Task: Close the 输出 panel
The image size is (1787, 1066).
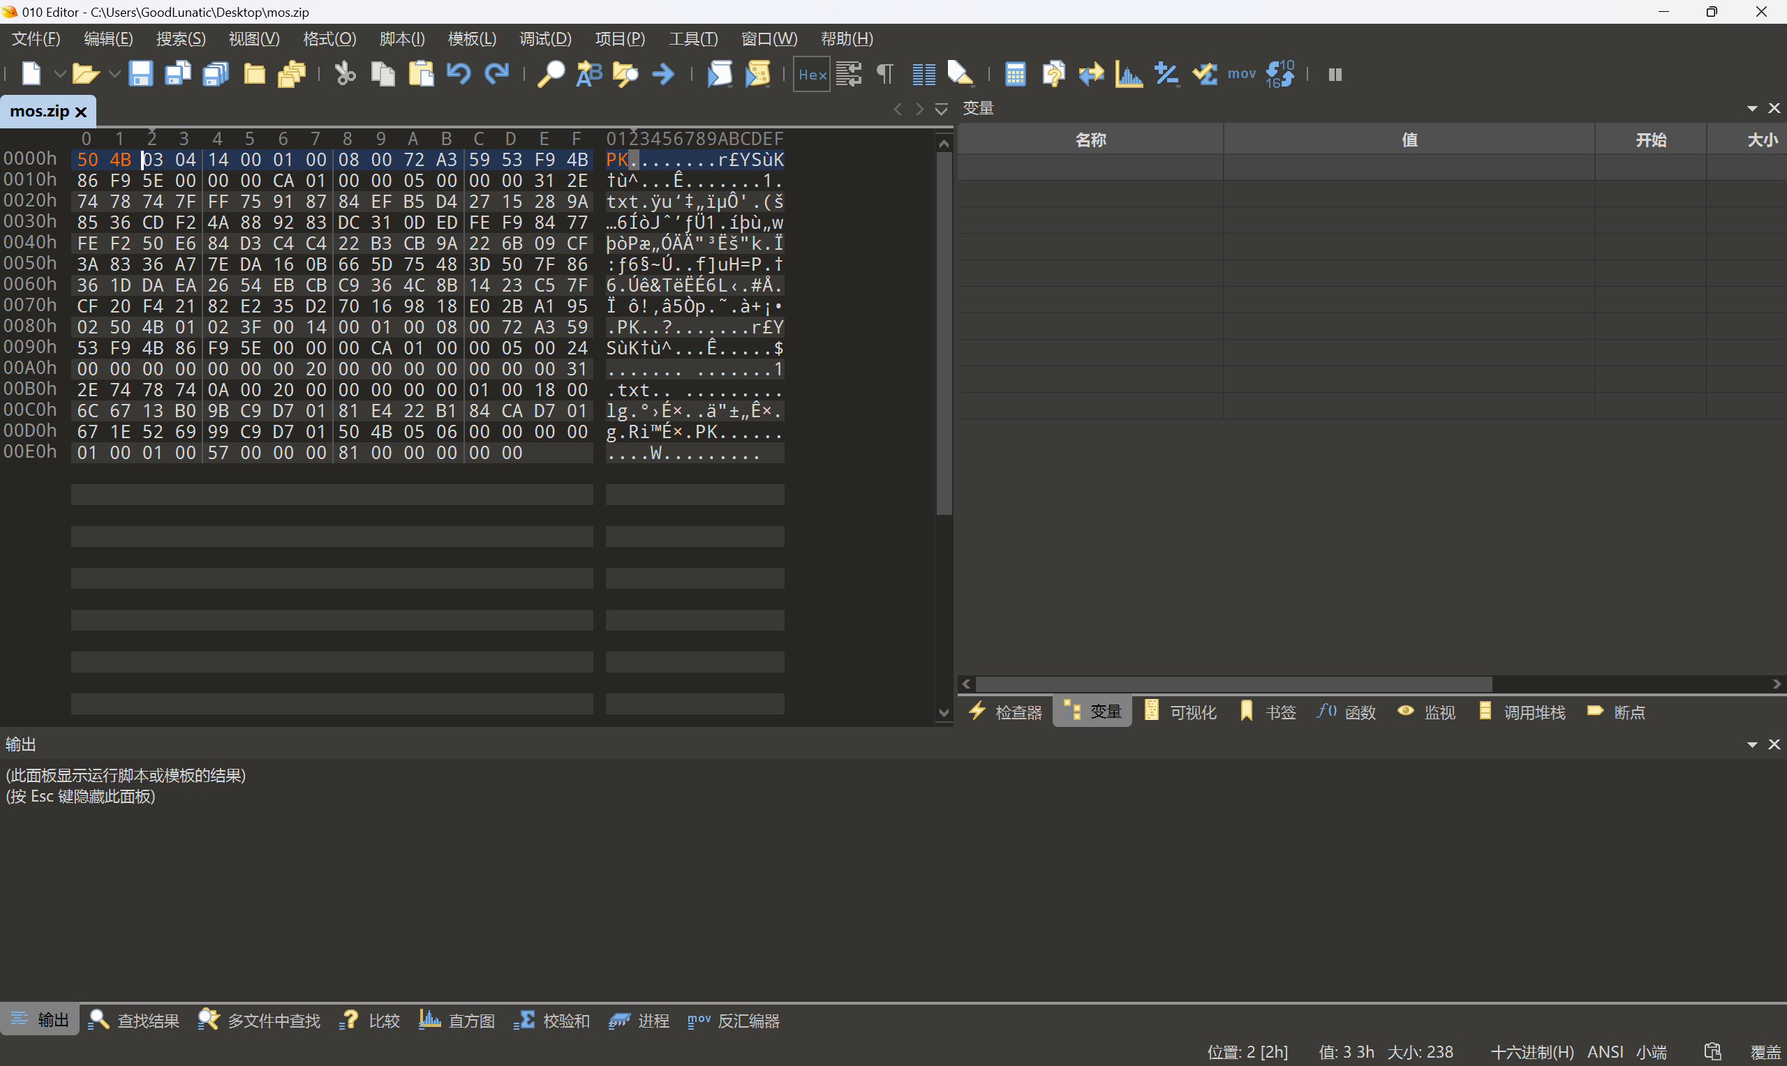Action: click(x=1774, y=745)
